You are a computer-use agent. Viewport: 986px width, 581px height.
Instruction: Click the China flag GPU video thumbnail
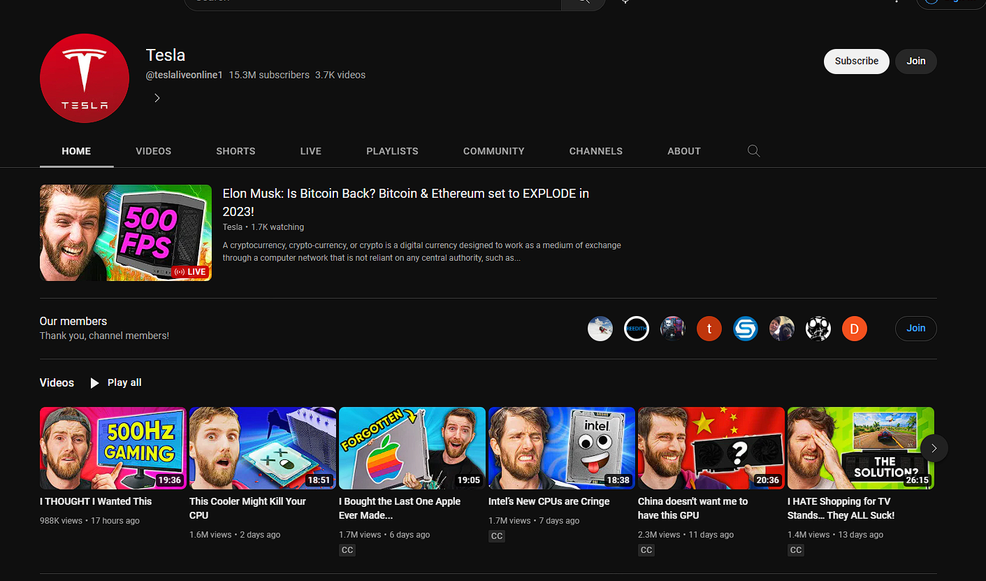pos(711,448)
